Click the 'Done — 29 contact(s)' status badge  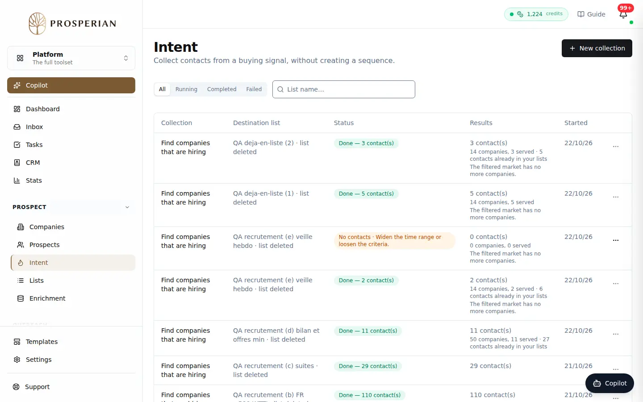(x=368, y=366)
